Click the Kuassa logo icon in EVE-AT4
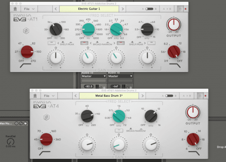 pos(35,96)
